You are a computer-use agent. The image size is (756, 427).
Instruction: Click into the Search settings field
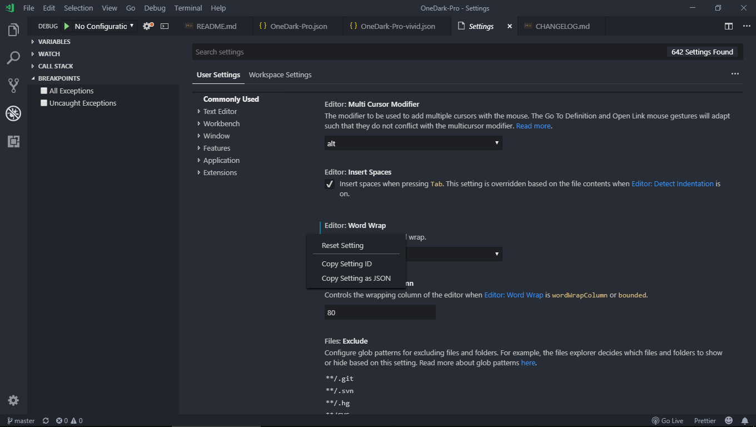click(x=389, y=52)
